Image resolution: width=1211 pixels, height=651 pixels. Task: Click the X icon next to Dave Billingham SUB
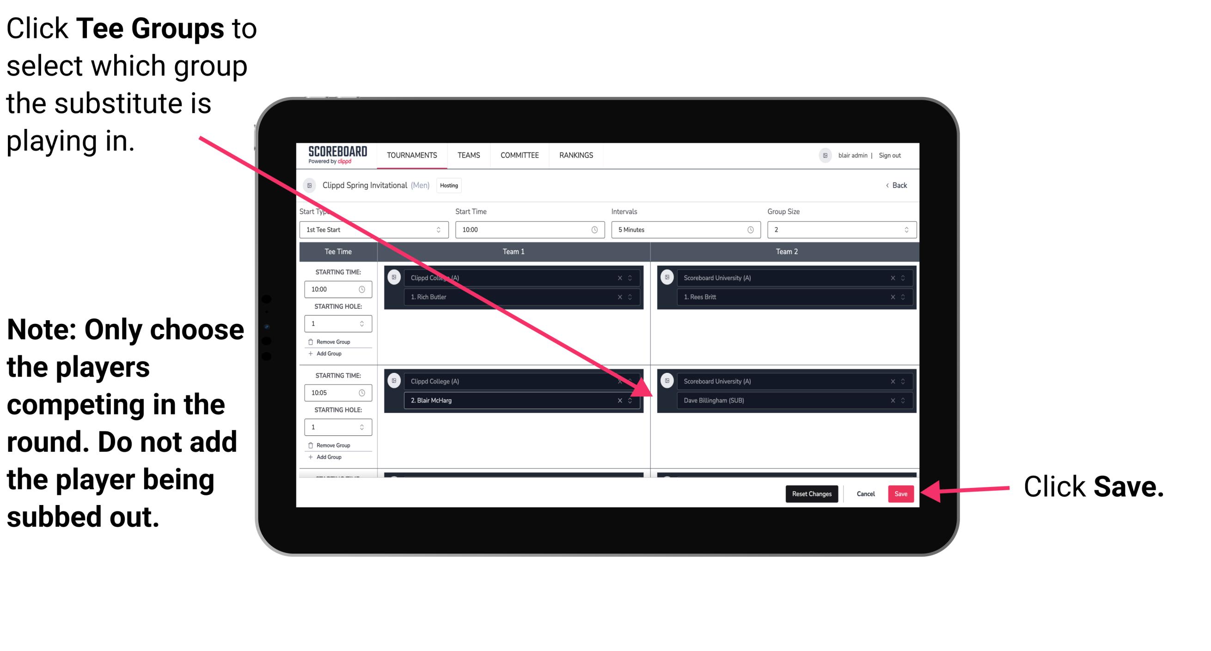point(893,400)
